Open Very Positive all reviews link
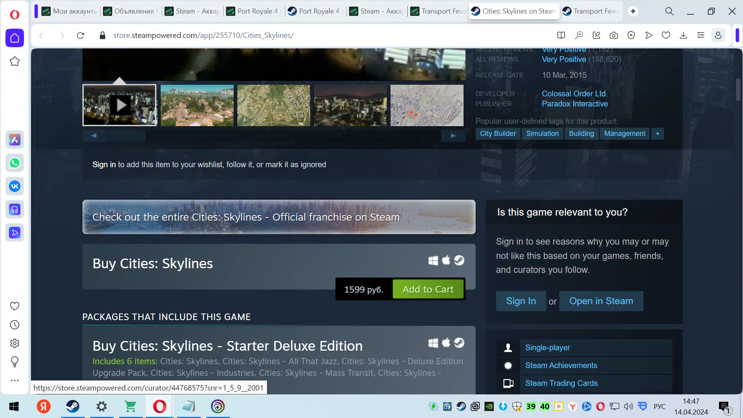The width and height of the screenshot is (743, 418). [x=564, y=59]
